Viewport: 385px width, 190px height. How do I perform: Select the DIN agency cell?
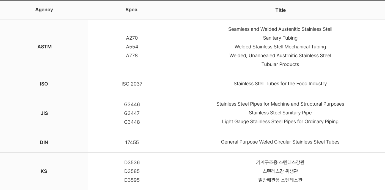click(x=44, y=142)
